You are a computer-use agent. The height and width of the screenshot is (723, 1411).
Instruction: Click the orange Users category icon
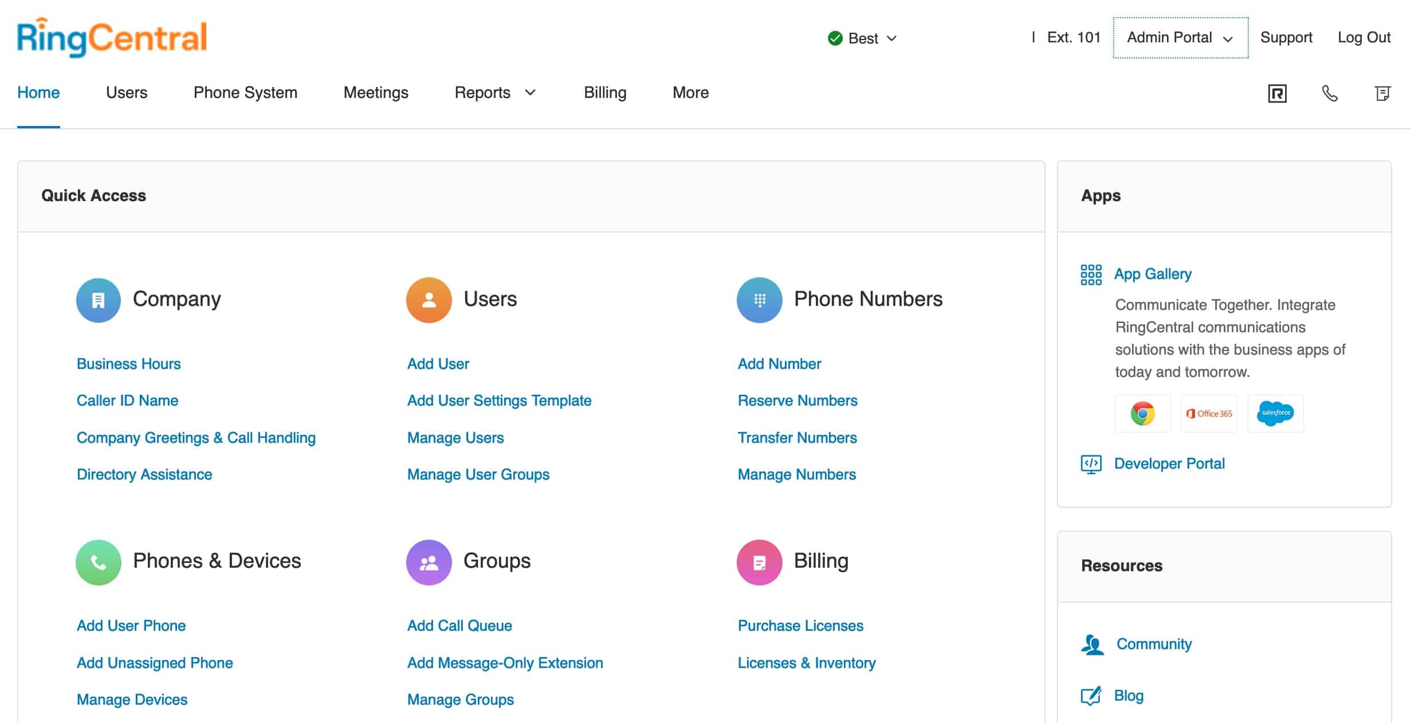pyautogui.click(x=429, y=299)
